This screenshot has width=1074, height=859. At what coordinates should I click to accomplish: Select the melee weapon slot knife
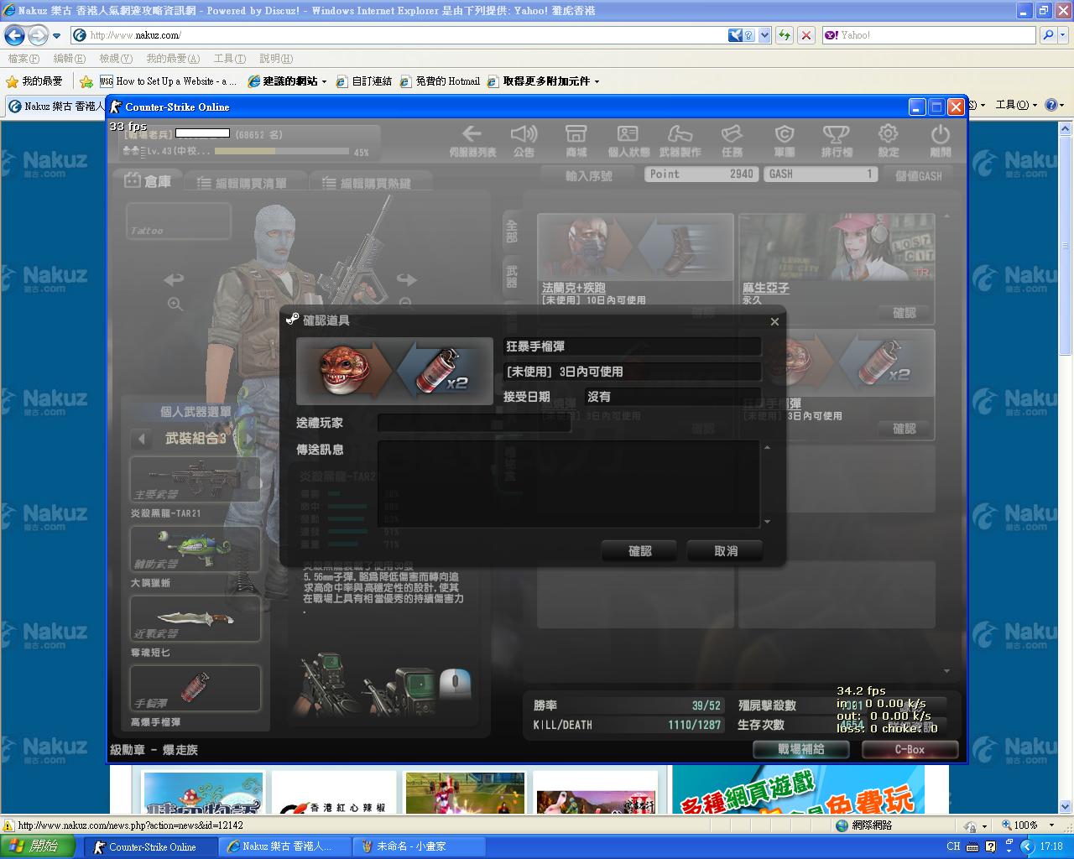coord(195,618)
